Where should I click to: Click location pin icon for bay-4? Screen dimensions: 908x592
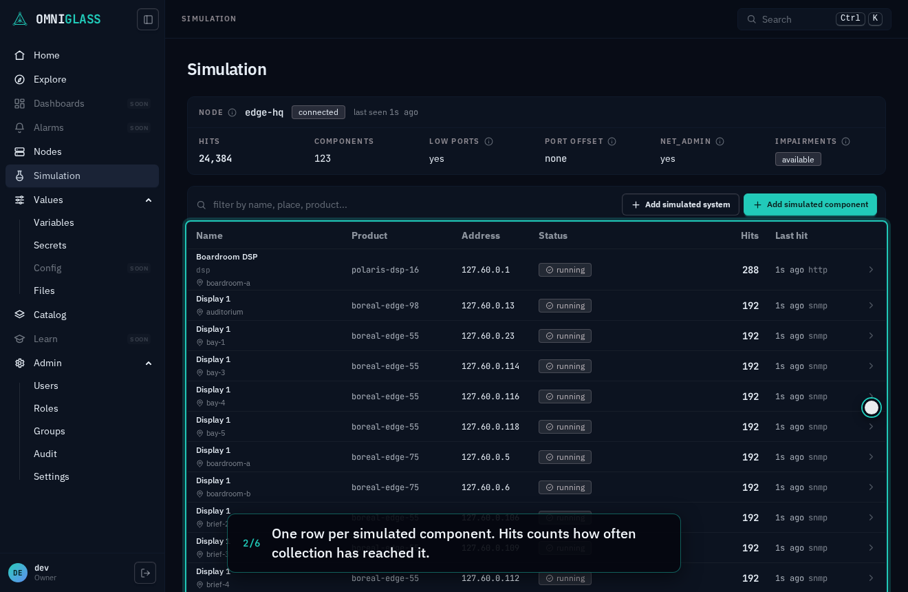(200, 403)
